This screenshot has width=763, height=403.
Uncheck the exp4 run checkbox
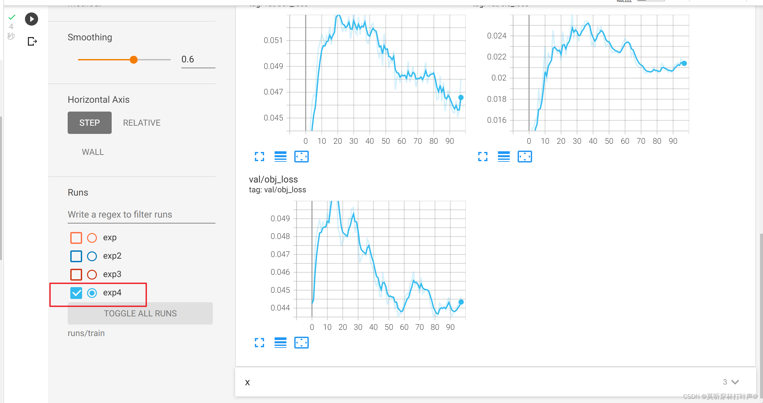click(76, 293)
